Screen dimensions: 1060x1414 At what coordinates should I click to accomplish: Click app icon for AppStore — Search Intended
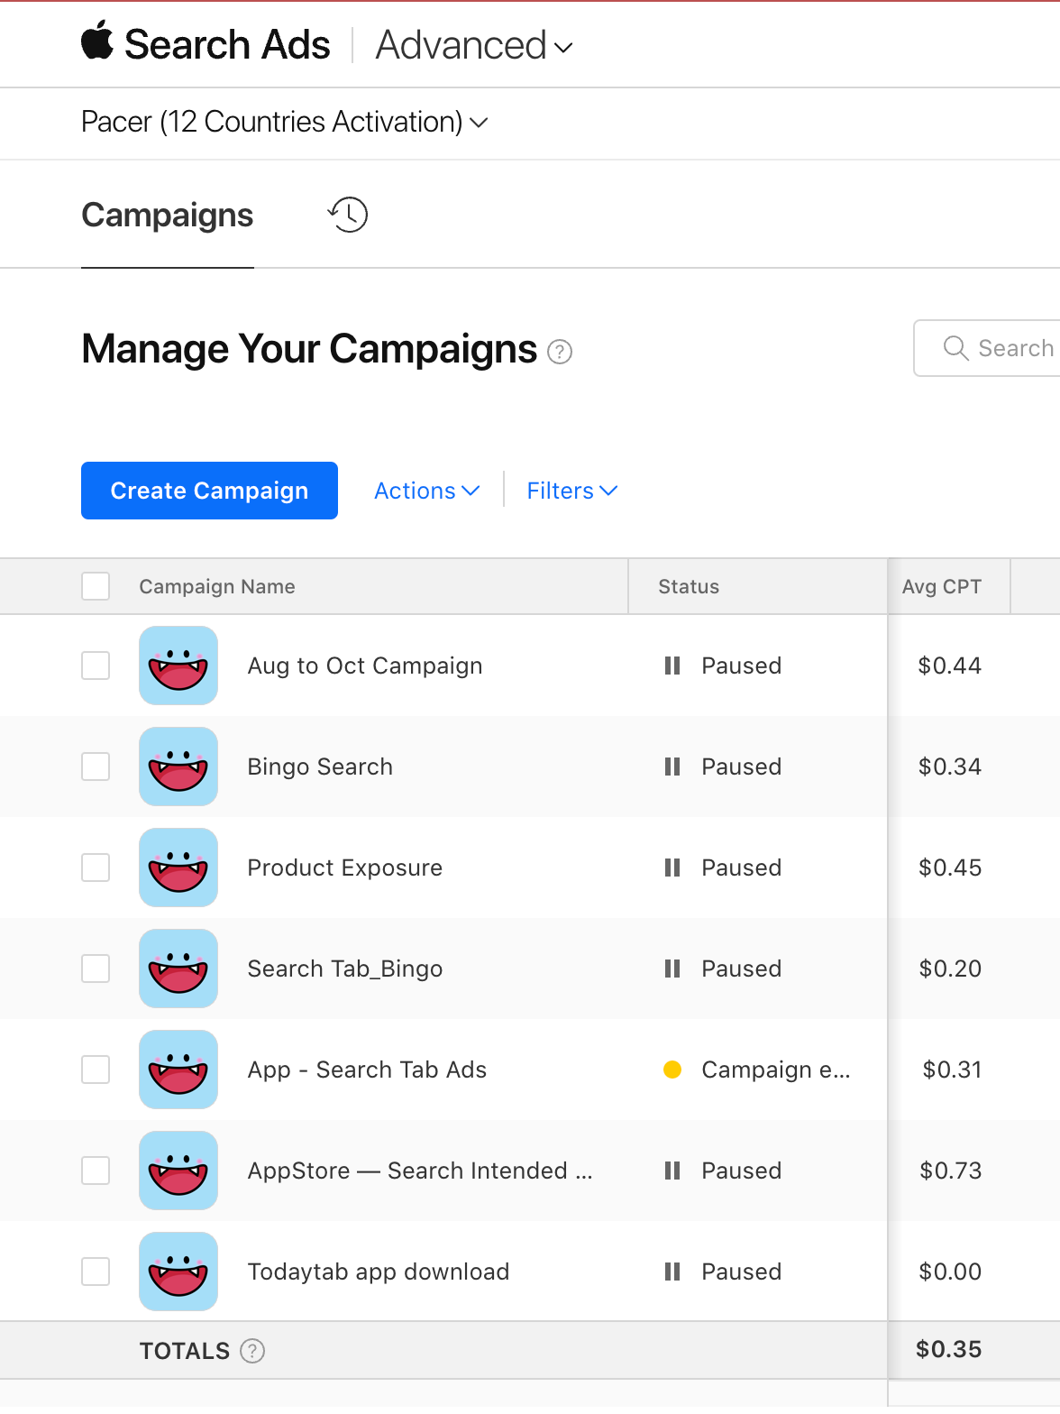pyautogui.click(x=178, y=1171)
